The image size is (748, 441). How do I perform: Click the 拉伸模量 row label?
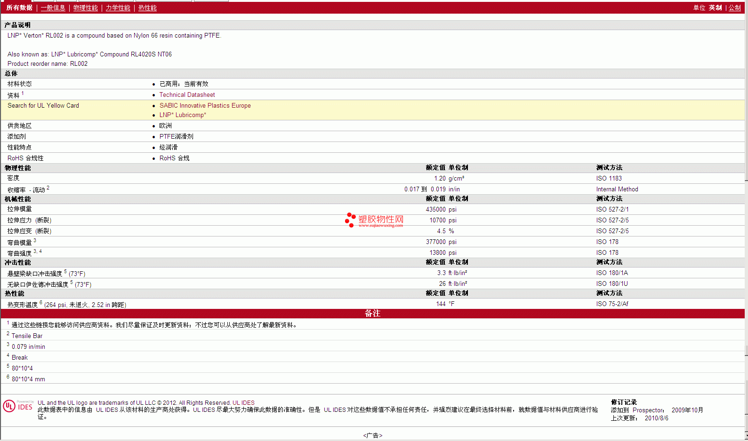click(20, 209)
